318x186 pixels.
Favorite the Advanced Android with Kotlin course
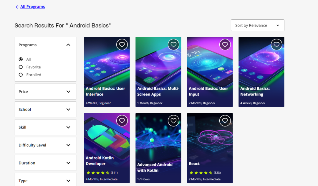[173, 121]
